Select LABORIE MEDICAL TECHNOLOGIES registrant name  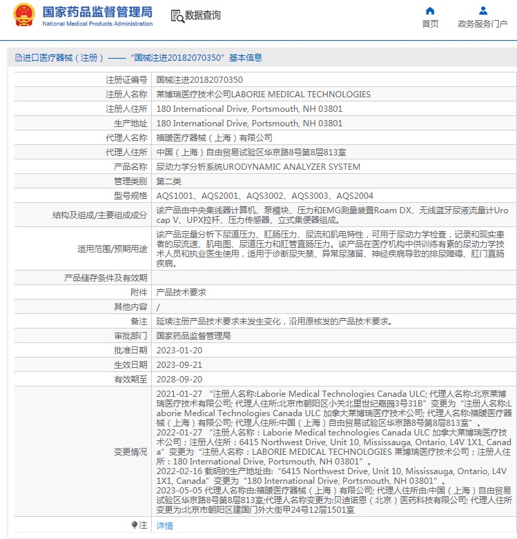pyautogui.click(x=263, y=94)
